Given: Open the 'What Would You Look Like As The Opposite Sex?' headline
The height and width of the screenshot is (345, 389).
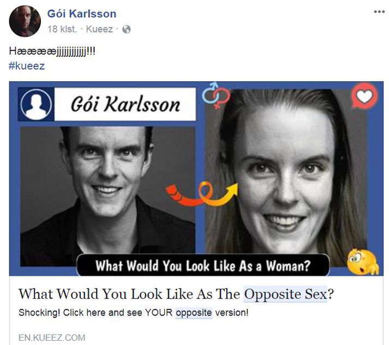Looking at the screenshot, I should 176,294.
